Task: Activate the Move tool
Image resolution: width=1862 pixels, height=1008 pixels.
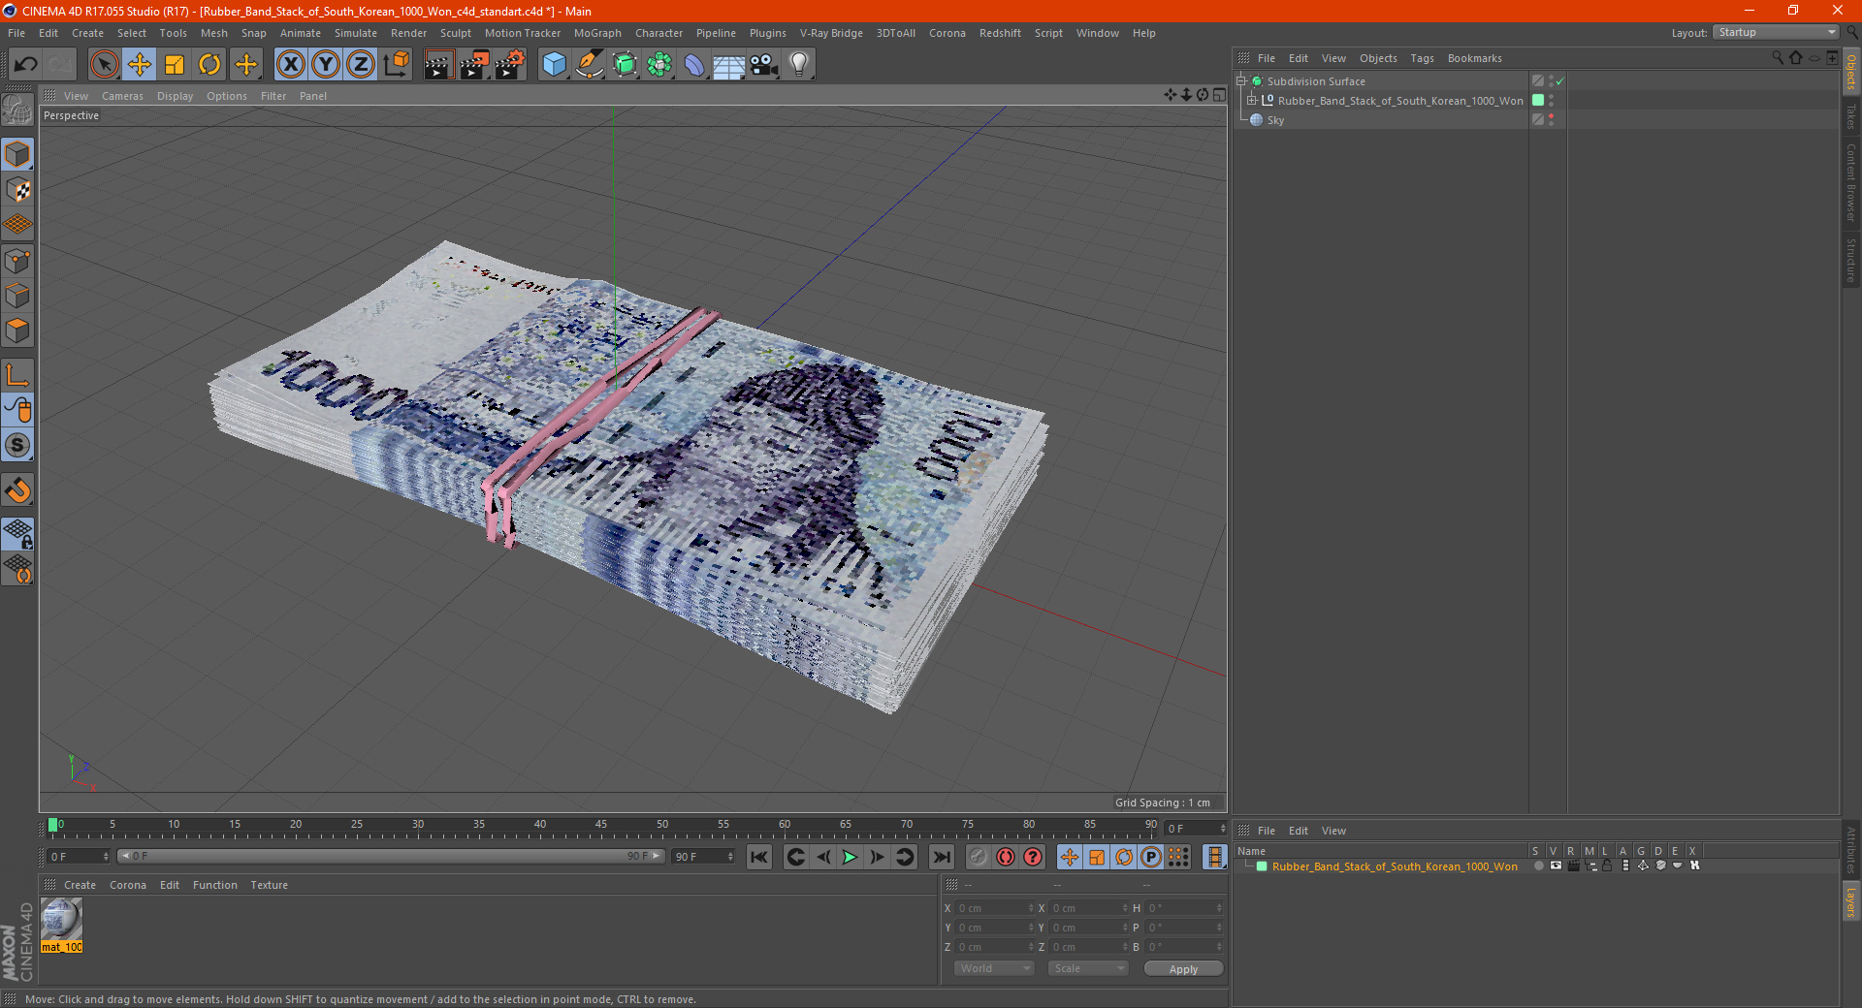Action: [140, 65]
